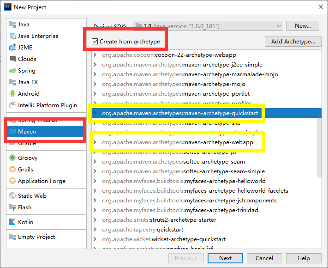Click the Help button
Viewport: 328px width, 268px height.
304,258
